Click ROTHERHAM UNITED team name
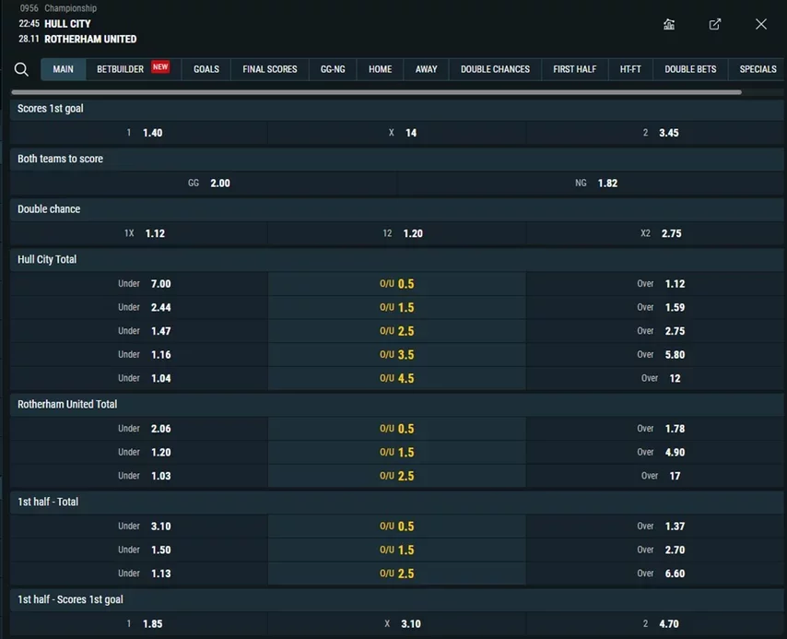The image size is (787, 639). (90, 39)
